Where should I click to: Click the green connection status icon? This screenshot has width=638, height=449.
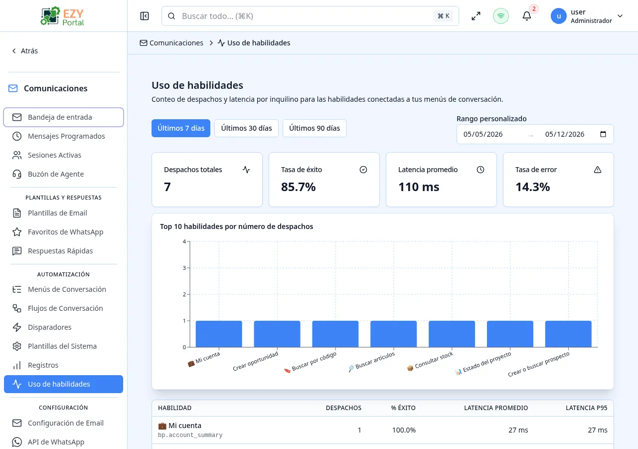(x=501, y=16)
